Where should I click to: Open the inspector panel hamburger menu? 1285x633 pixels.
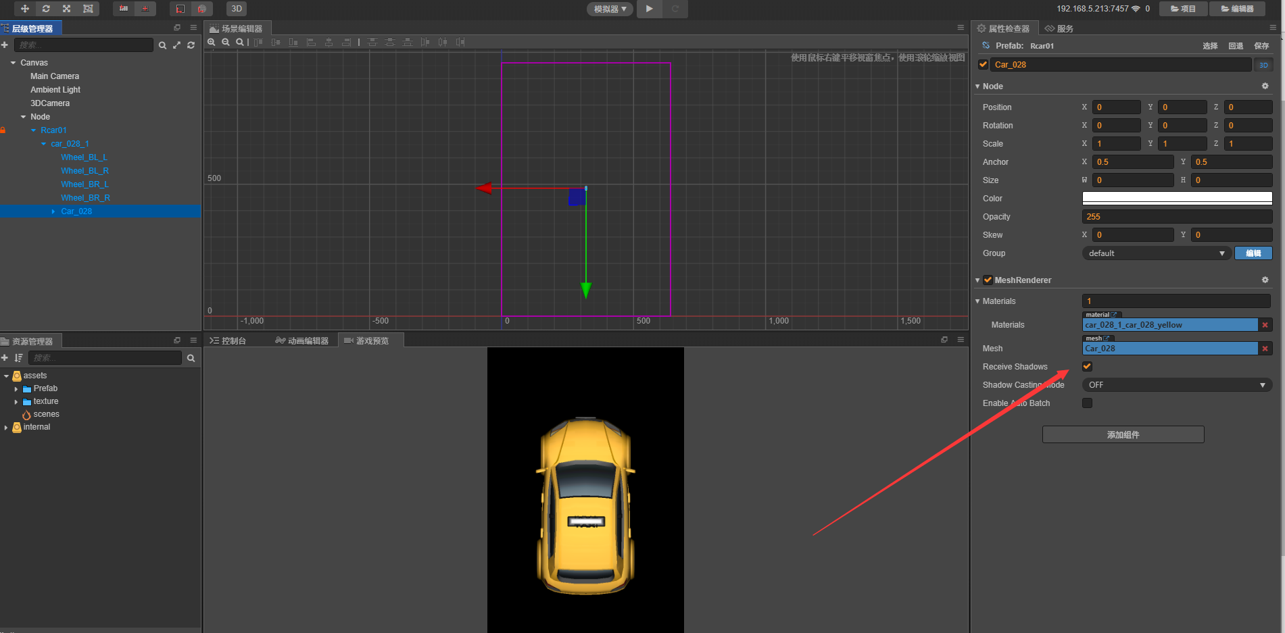1273,28
